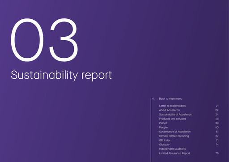Image resolution: width=229 pixels, height=162 pixels.
Task: Click the large 03 chapter number
Action: [x=44, y=40]
